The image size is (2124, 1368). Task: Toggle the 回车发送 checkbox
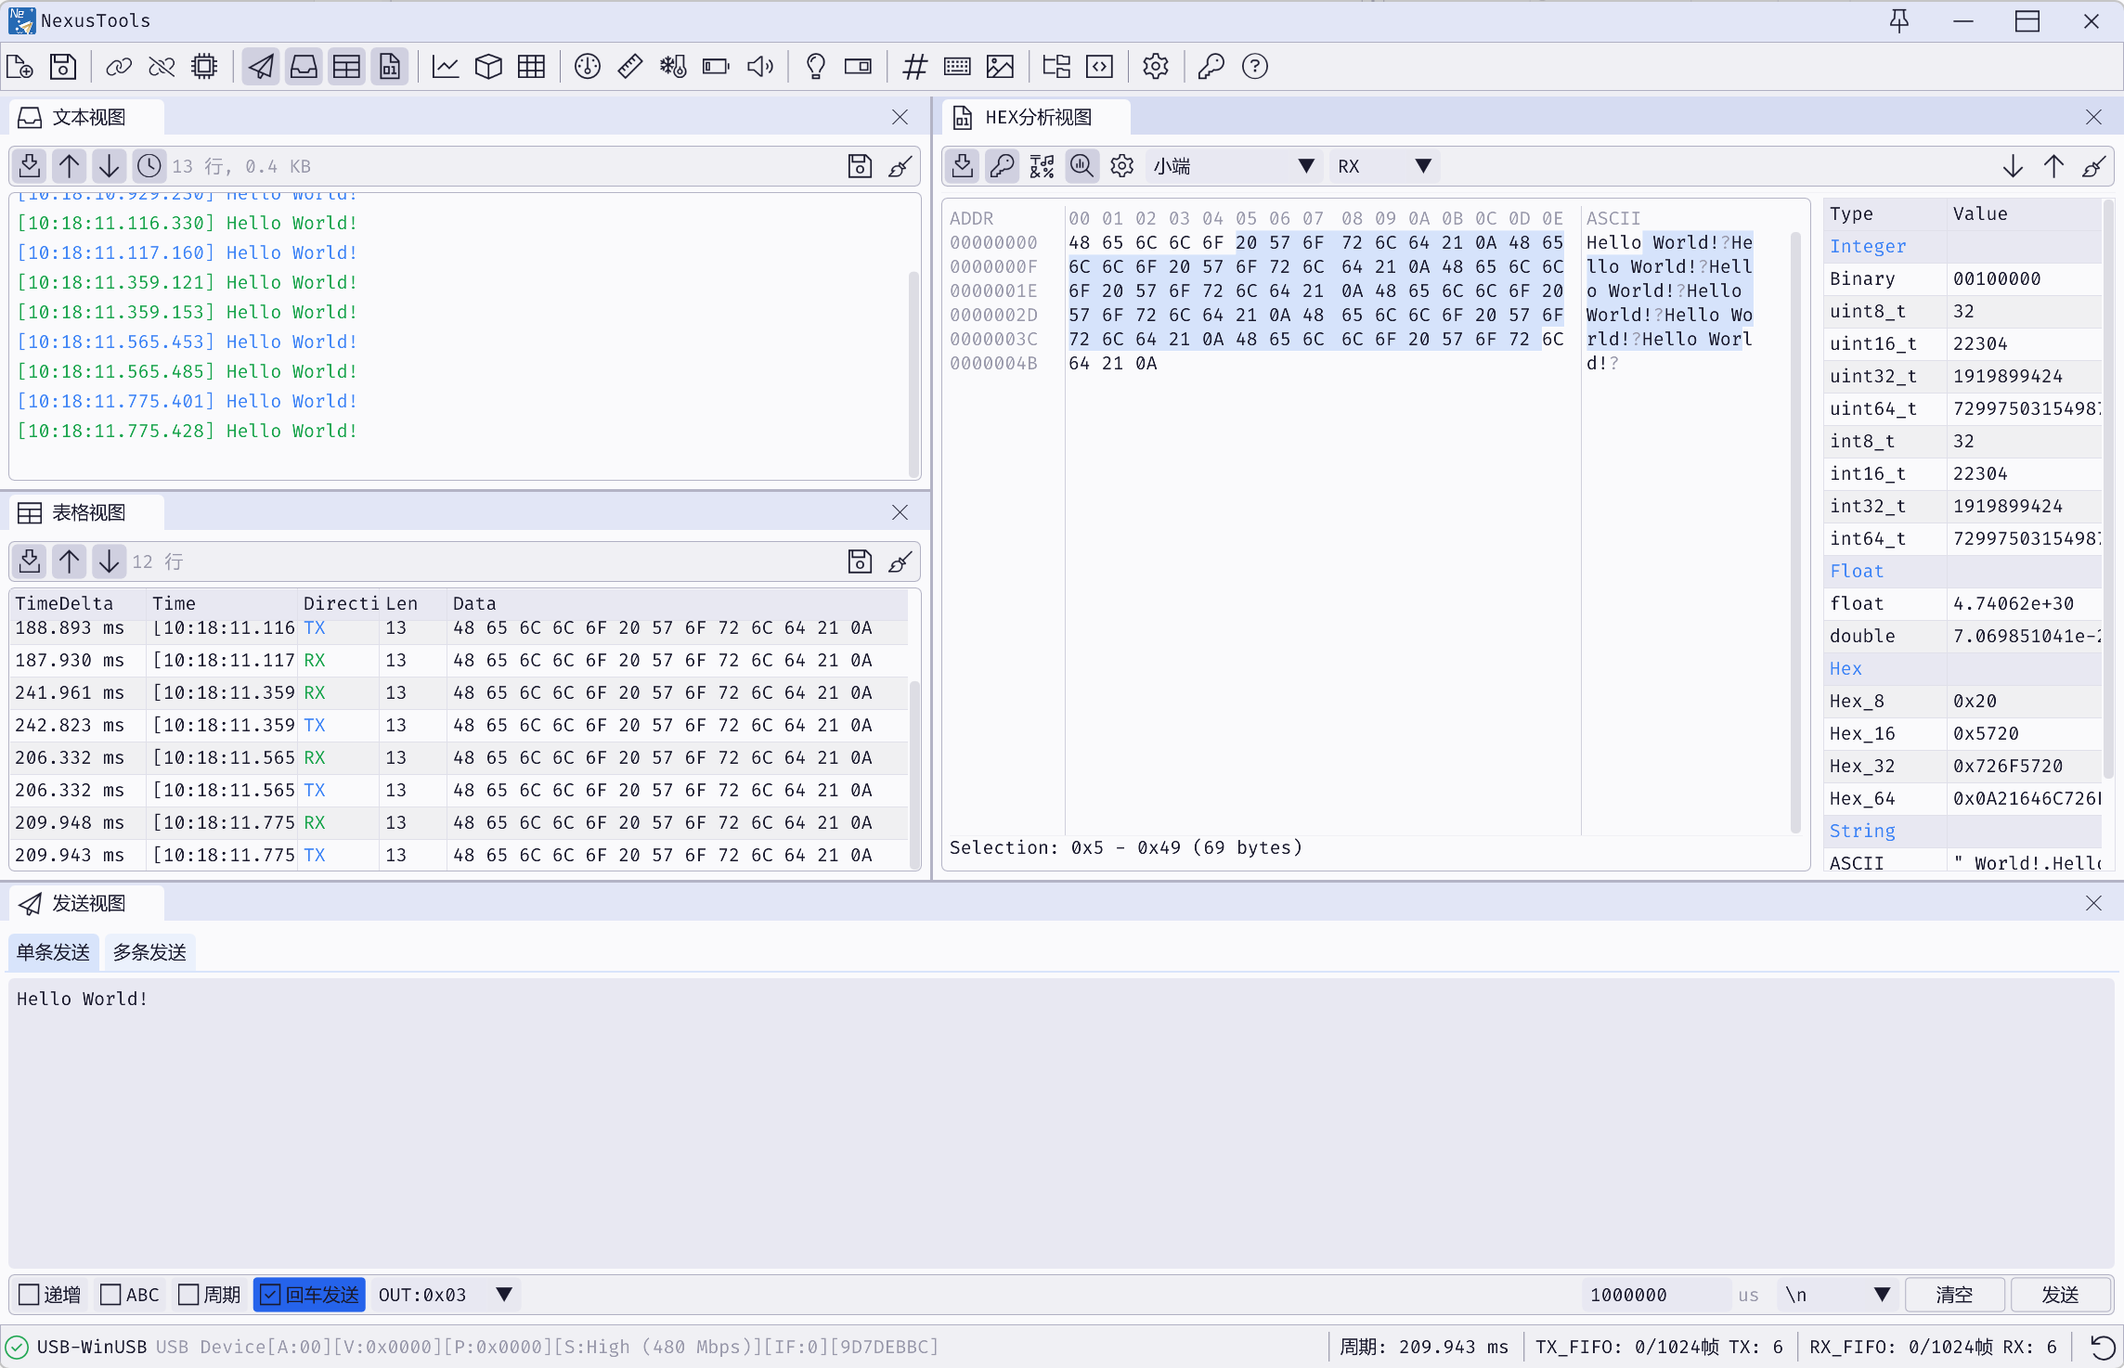click(270, 1295)
